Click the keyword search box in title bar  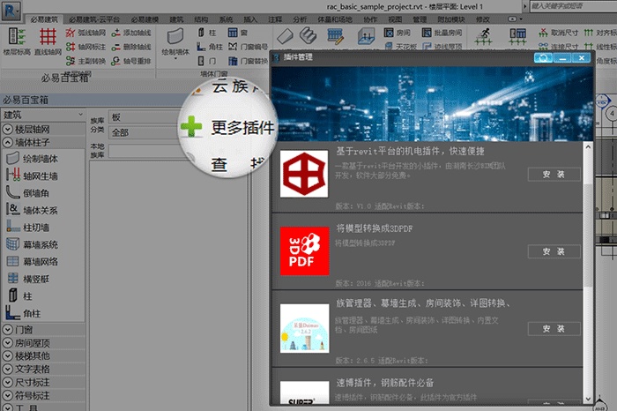click(573, 6)
